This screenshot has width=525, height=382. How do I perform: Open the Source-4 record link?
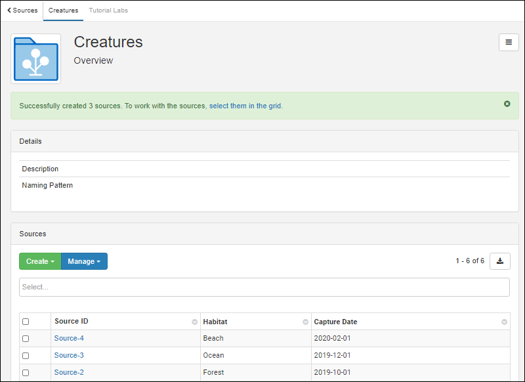pos(69,338)
